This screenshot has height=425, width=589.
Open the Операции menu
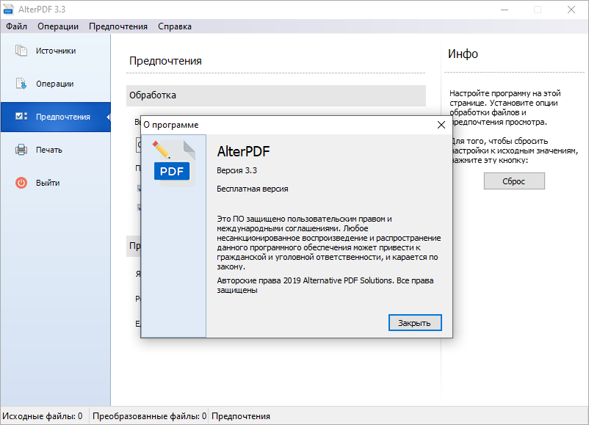(x=58, y=26)
